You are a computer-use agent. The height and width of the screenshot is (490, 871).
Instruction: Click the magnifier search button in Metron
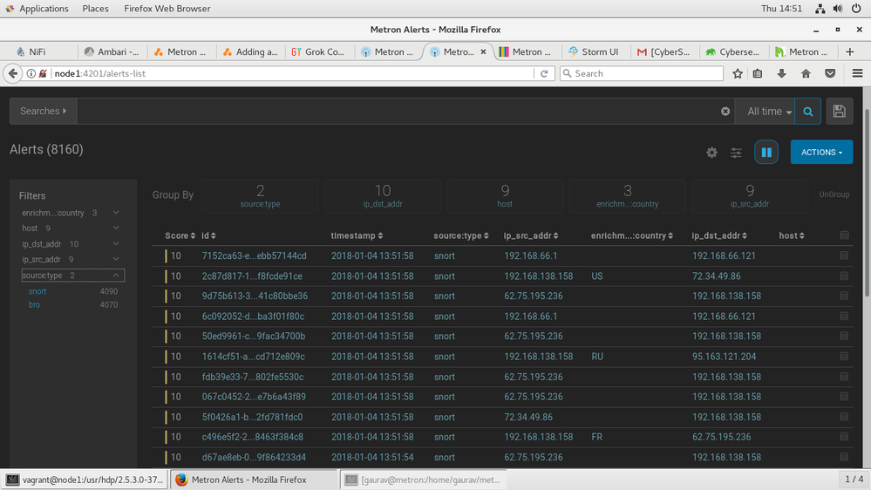pyautogui.click(x=808, y=112)
